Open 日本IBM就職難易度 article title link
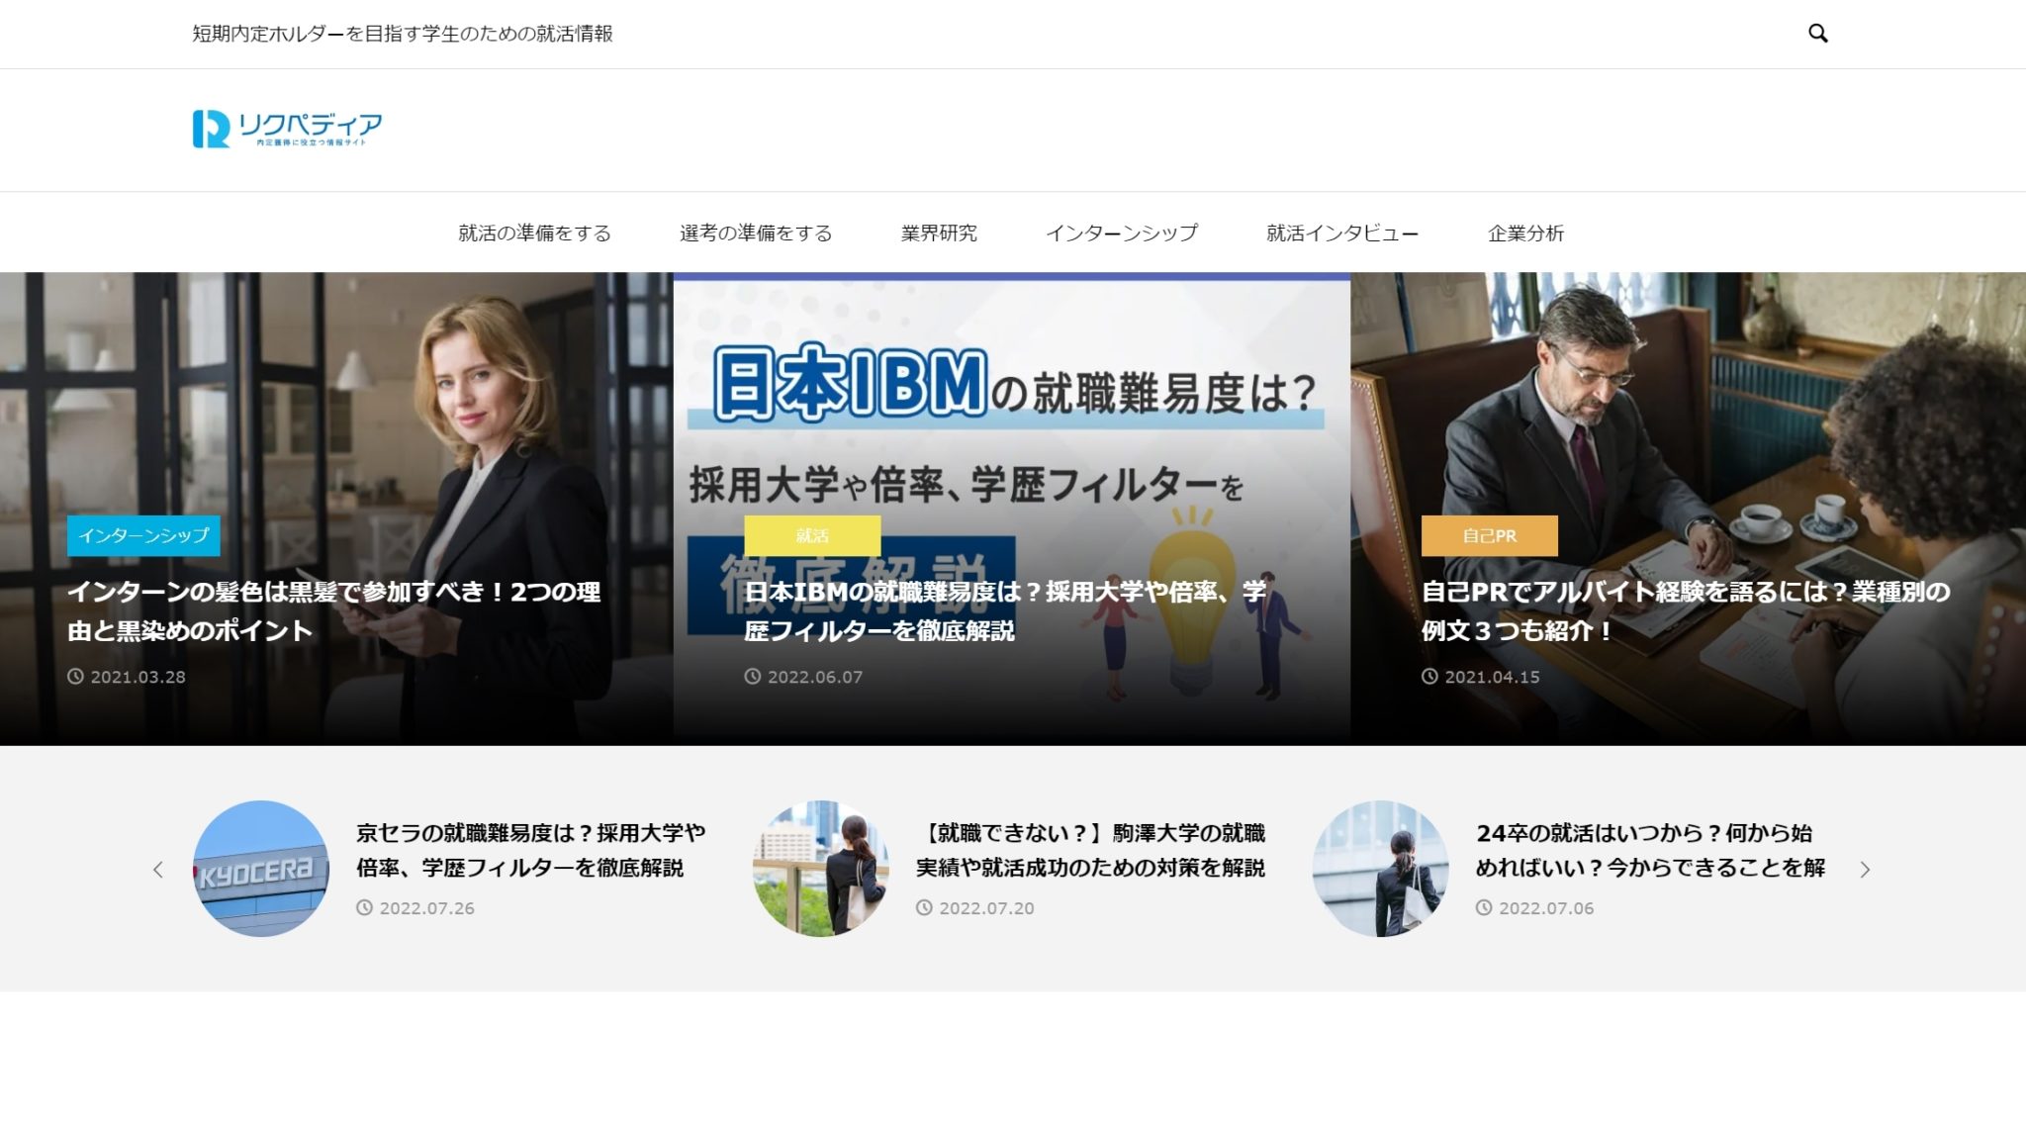The image size is (2026, 1121). [x=1004, y=610]
